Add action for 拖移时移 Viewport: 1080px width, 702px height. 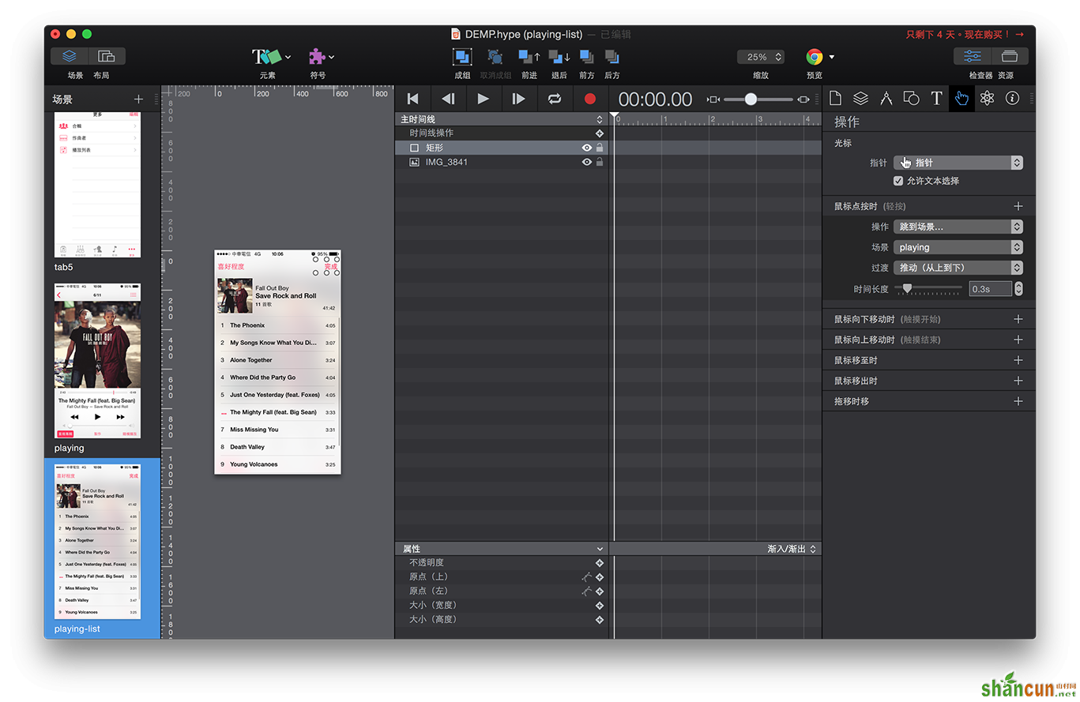click(1018, 401)
